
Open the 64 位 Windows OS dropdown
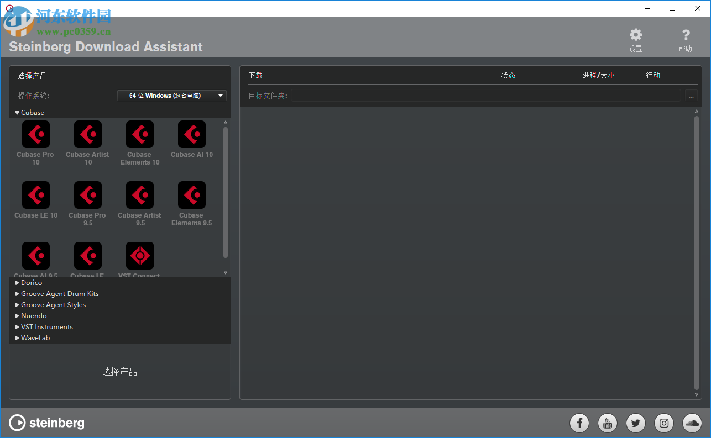click(171, 95)
